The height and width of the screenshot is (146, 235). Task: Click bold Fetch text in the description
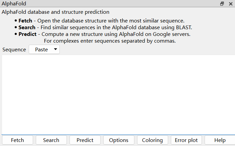(x=25, y=21)
